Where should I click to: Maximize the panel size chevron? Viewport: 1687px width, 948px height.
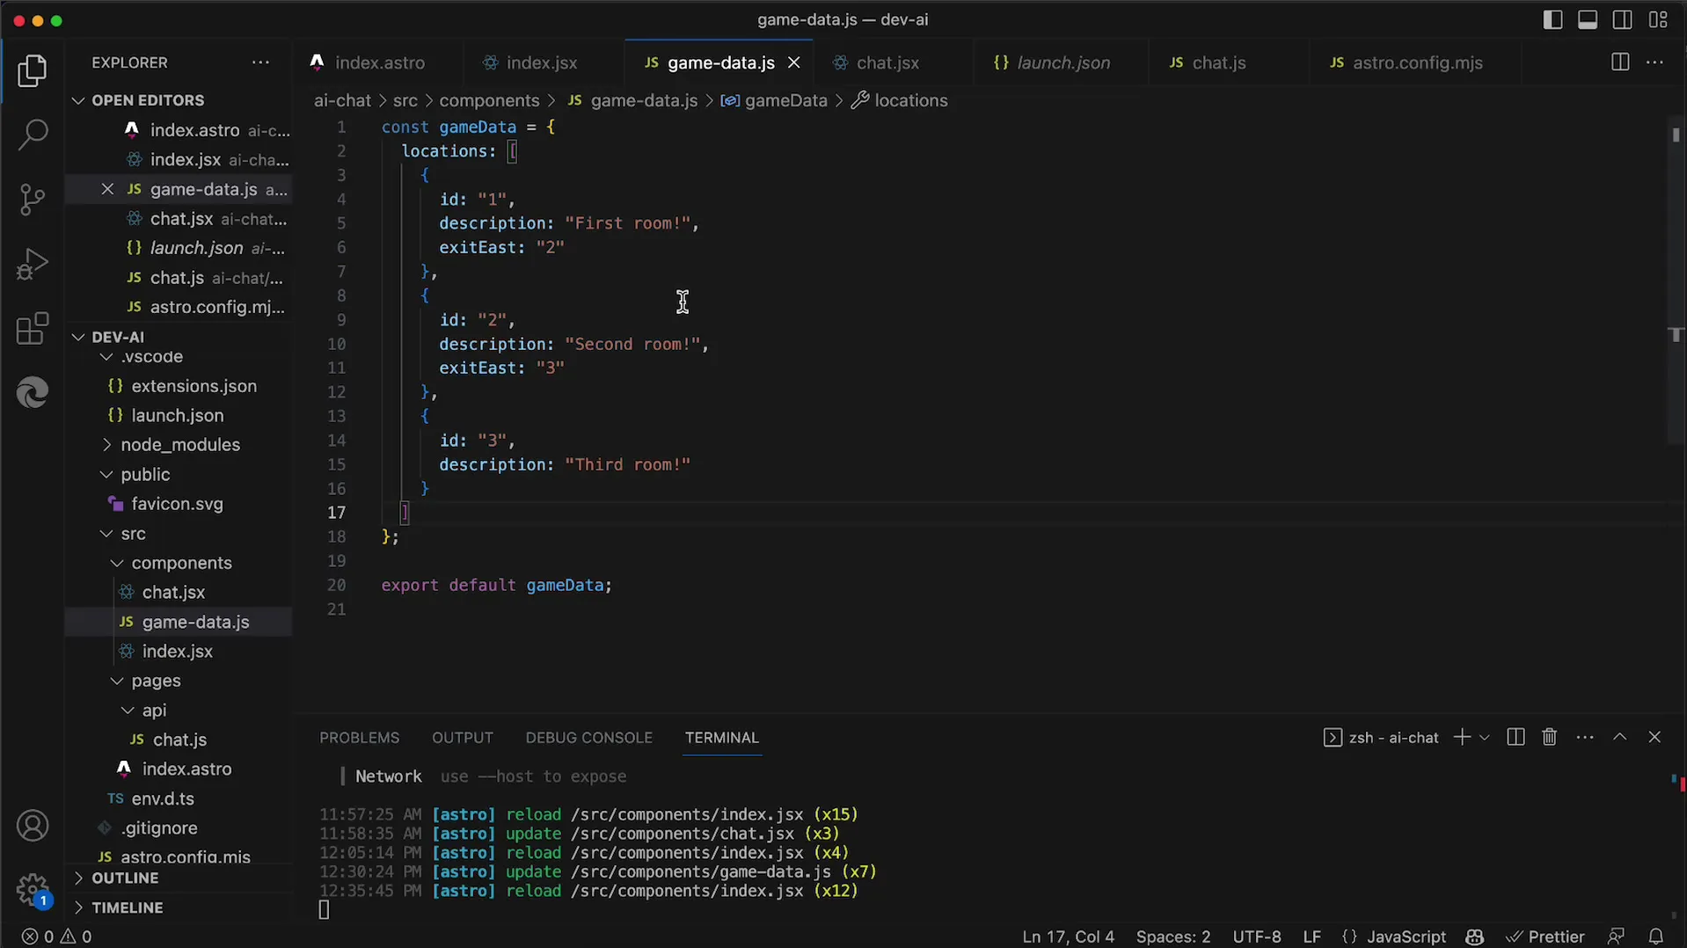[x=1619, y=737]
